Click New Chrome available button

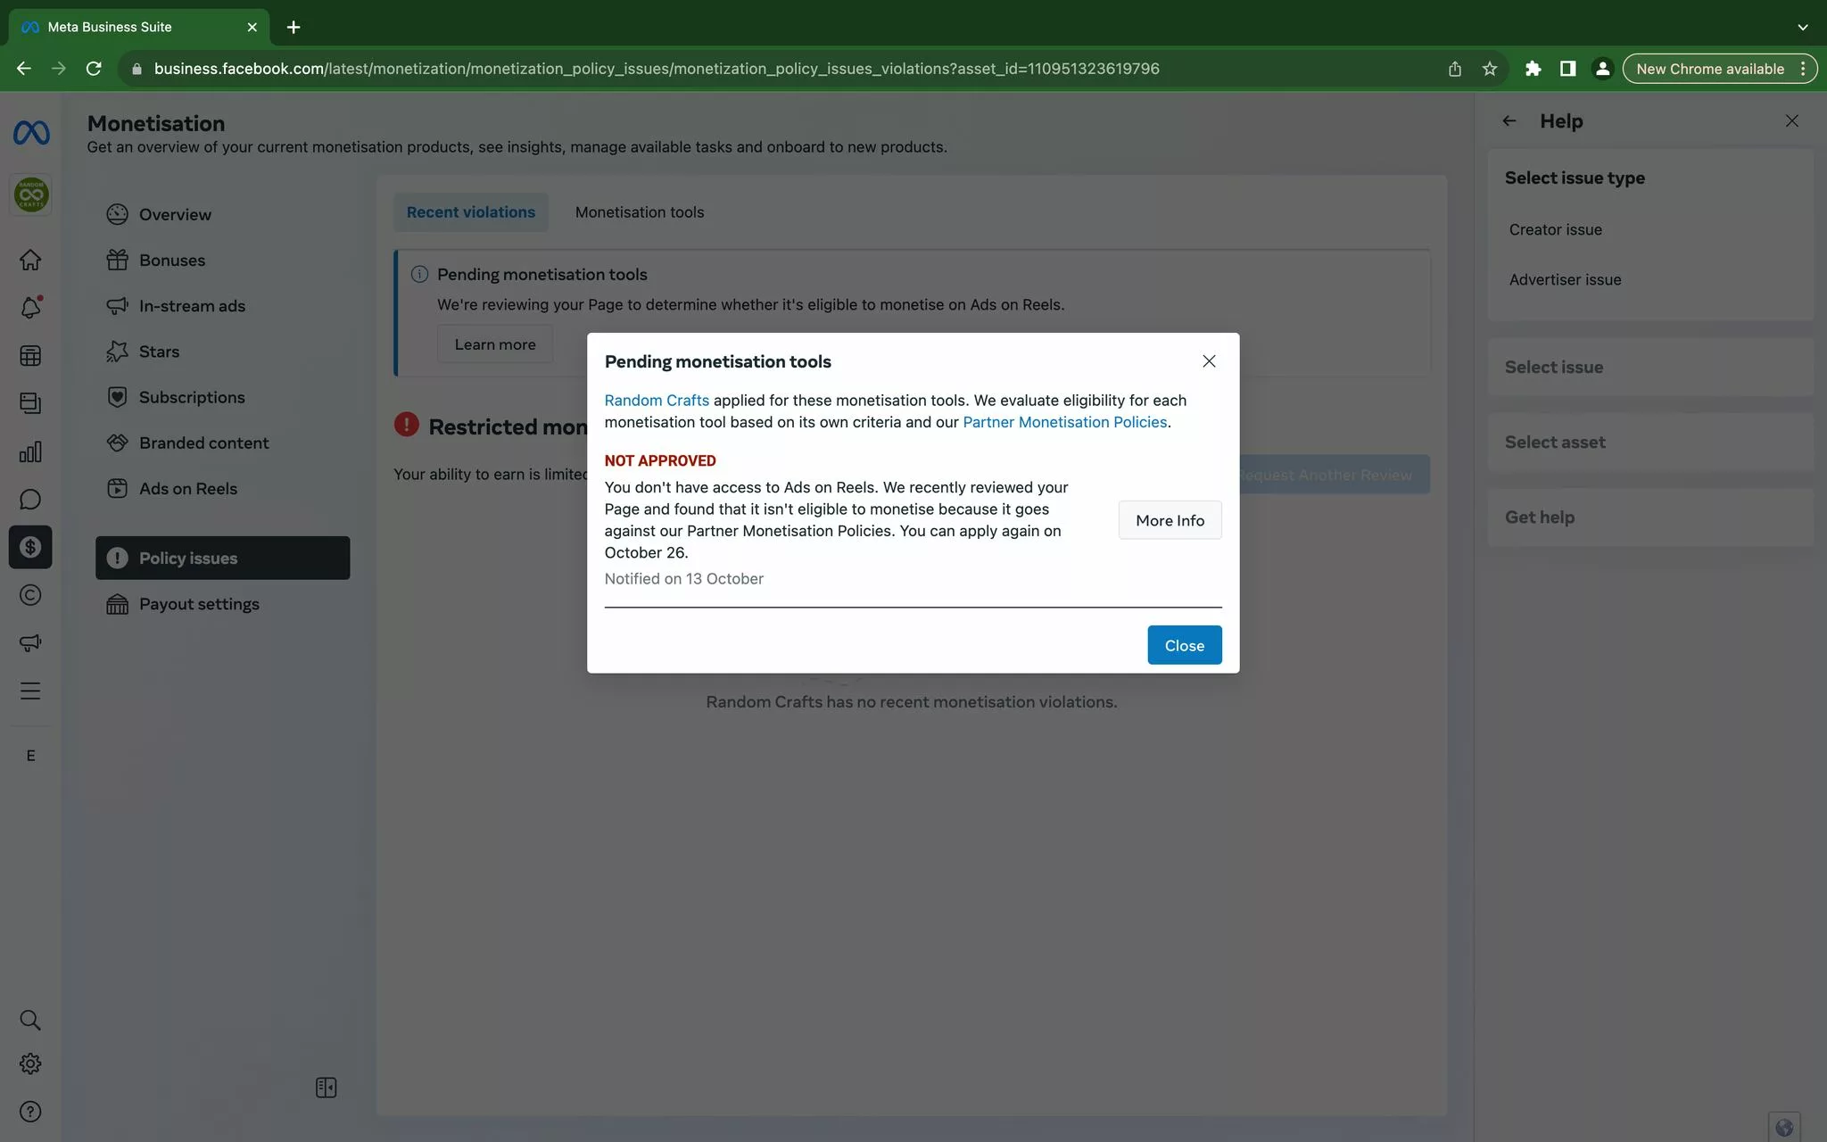click(1718, 69)
